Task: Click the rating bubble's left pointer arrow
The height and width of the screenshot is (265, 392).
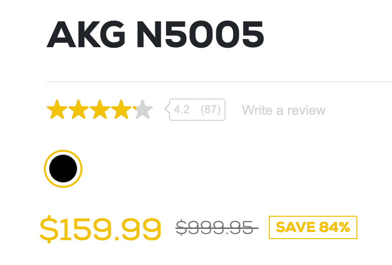Action: pyautogui.click(x=167, y=109)
